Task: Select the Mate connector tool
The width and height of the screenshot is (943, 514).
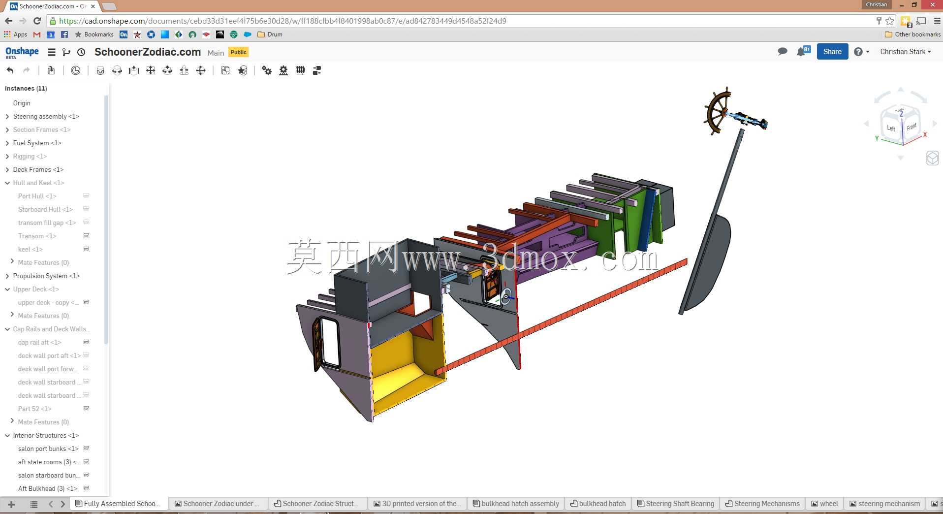Action: pyautogui.click(x=243, y=70)
